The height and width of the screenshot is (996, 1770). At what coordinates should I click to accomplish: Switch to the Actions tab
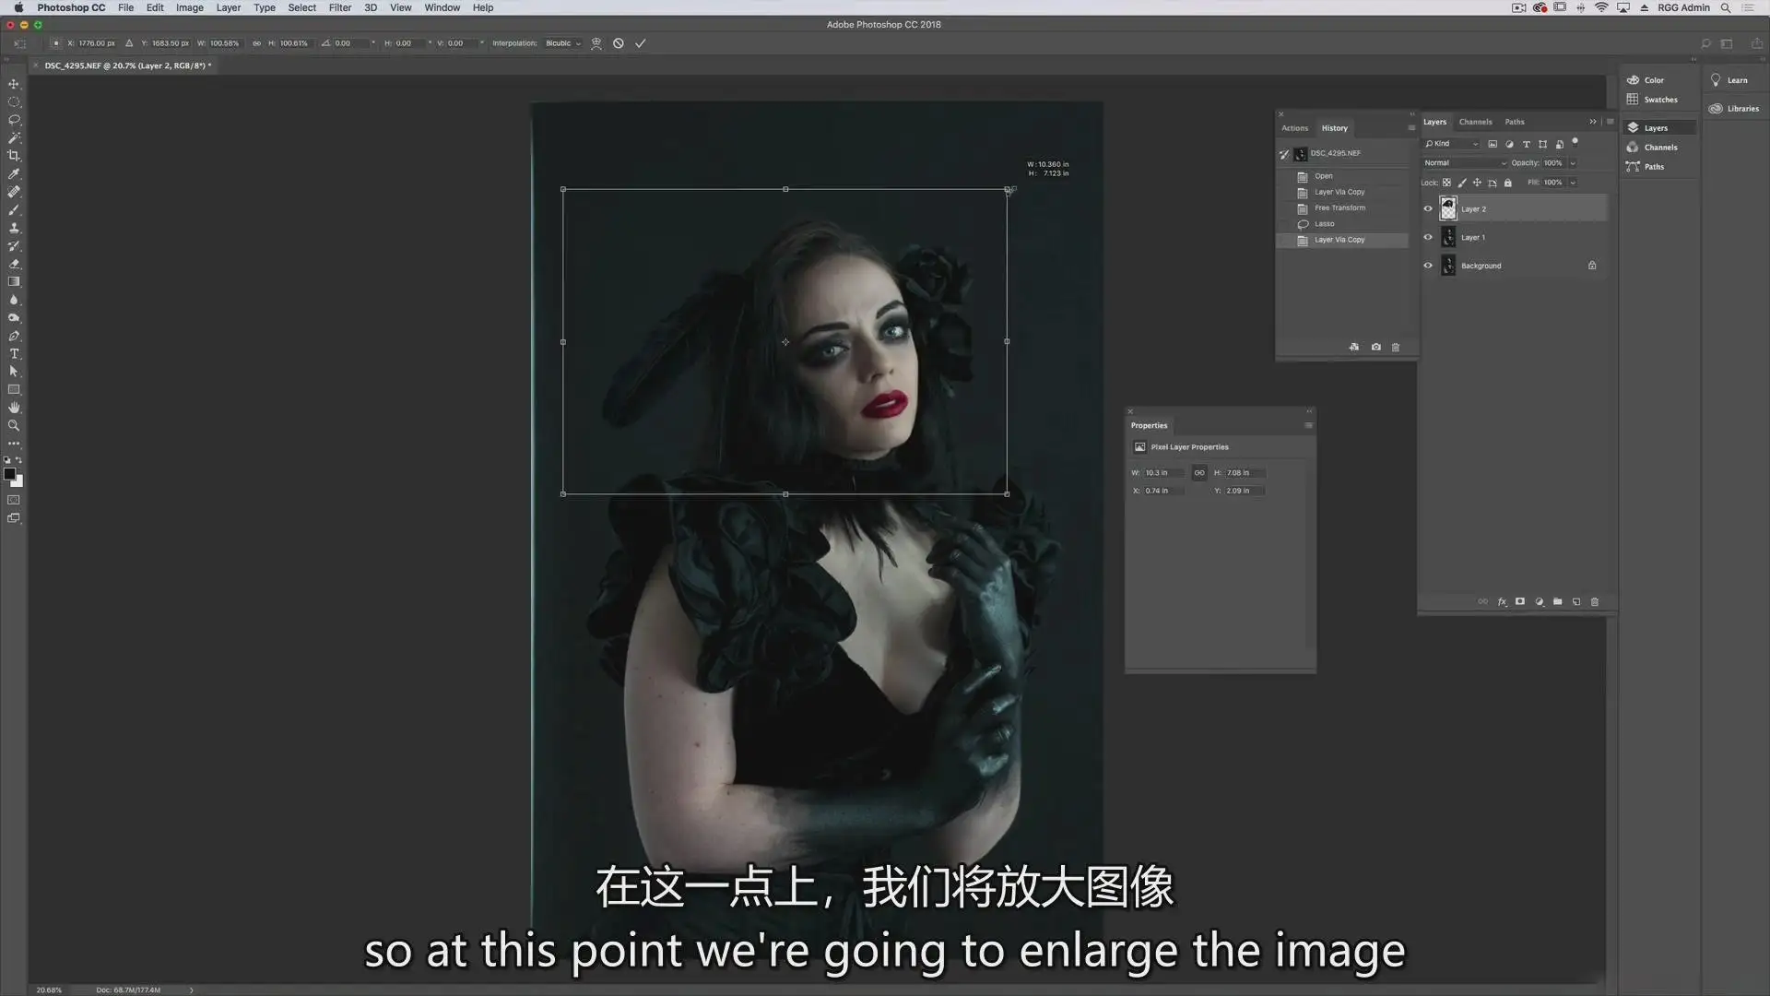1294,128
